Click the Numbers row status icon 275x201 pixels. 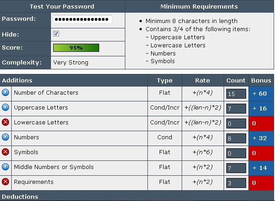click(x=5, y=137)
